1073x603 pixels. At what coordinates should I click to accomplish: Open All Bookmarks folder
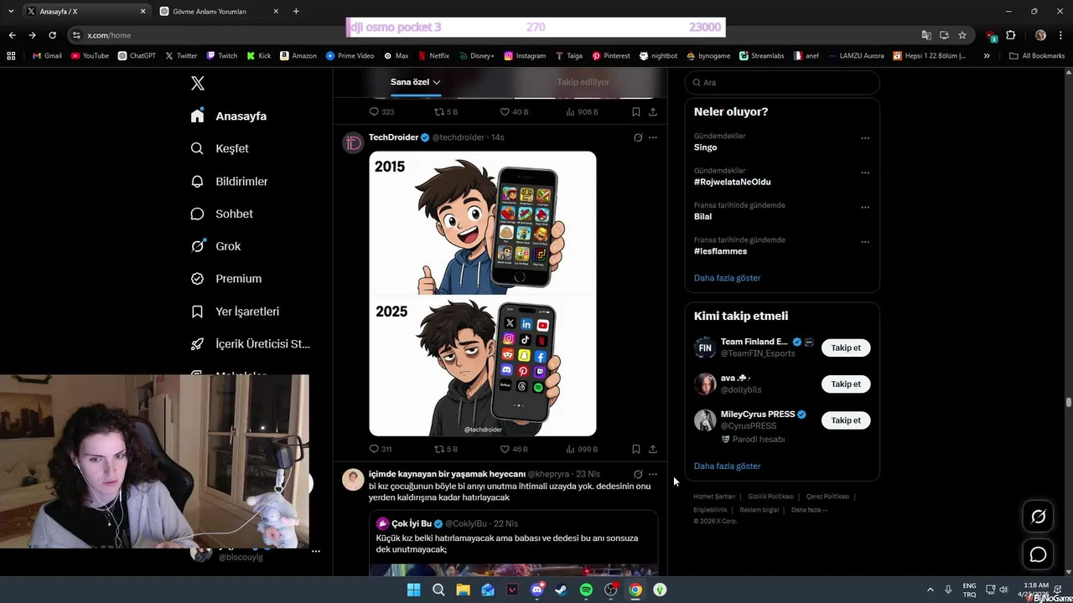(x=1036, y=55)
